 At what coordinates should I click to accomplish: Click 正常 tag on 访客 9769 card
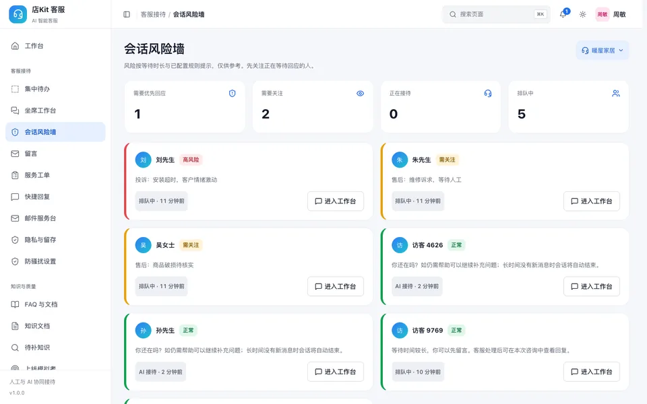456,331
